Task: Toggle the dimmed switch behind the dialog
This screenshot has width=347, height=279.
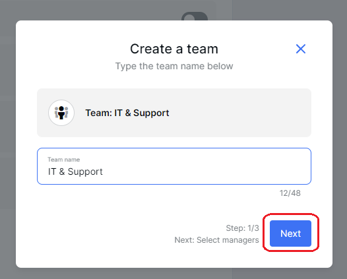Action: tap(195, 16)
